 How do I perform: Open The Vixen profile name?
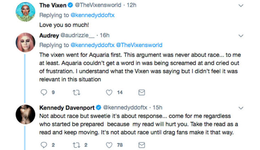pos(53,5)
